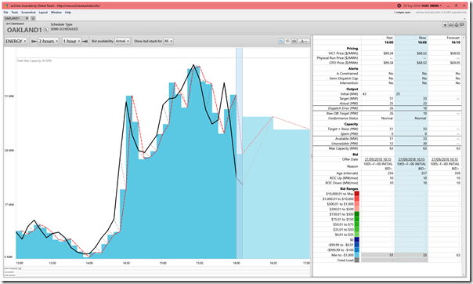Image resolution: width=473 pixels, height=284 pixels.
Task: Open the 3 hours lookback dropdown
Action: coord(49,41)
